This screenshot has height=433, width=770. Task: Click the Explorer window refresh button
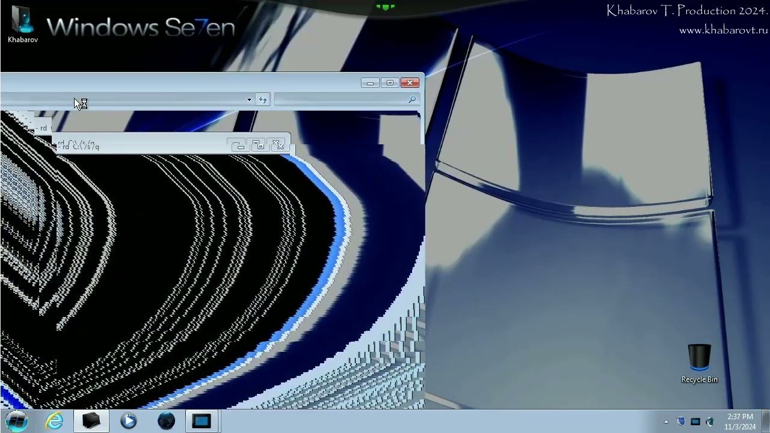[263, 100]
